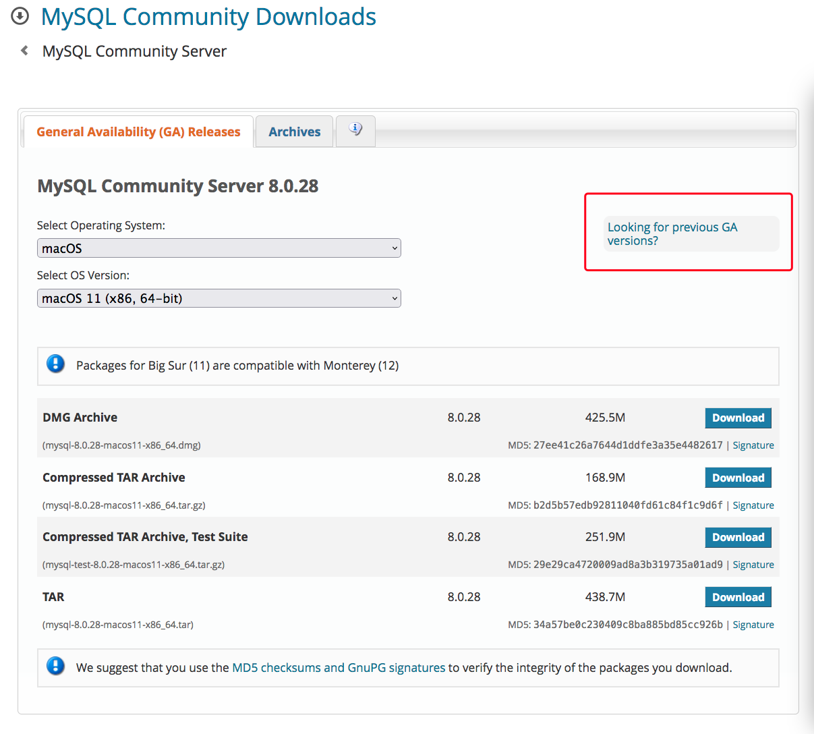Viewport: 814px width, 734px height.
Task: Click Packages for Big Sur compatibility notice text
Action: click(x=237, y=366)
